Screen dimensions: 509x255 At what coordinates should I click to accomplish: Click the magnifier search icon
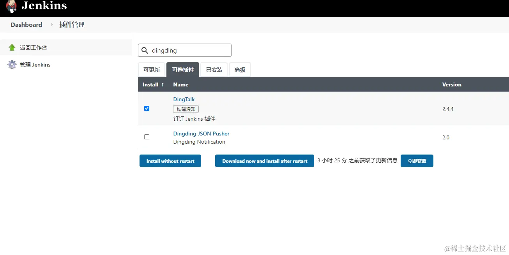(x=145, y=50)
